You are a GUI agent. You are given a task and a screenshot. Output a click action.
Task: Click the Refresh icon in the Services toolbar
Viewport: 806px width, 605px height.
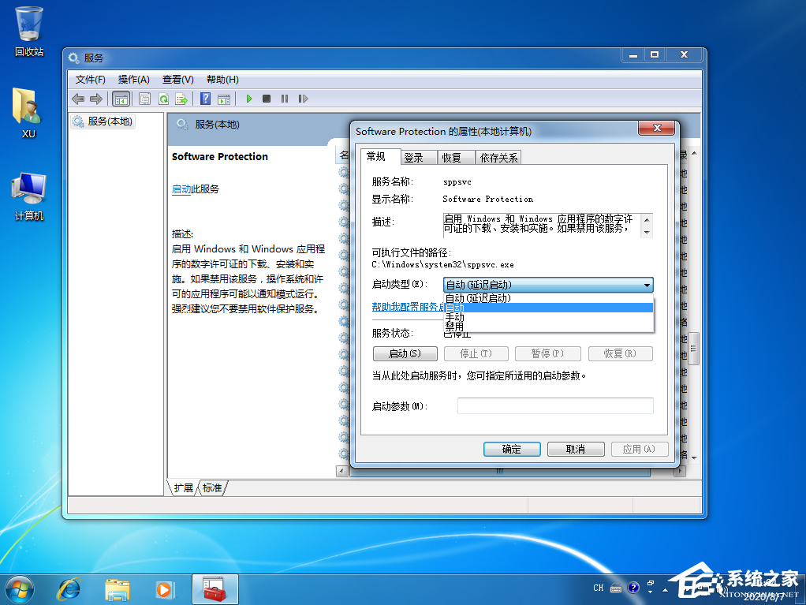coord(164,99)
